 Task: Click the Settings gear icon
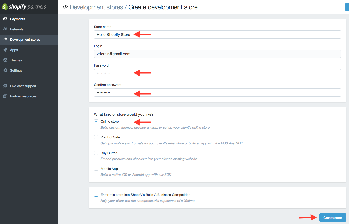point(5,70)
